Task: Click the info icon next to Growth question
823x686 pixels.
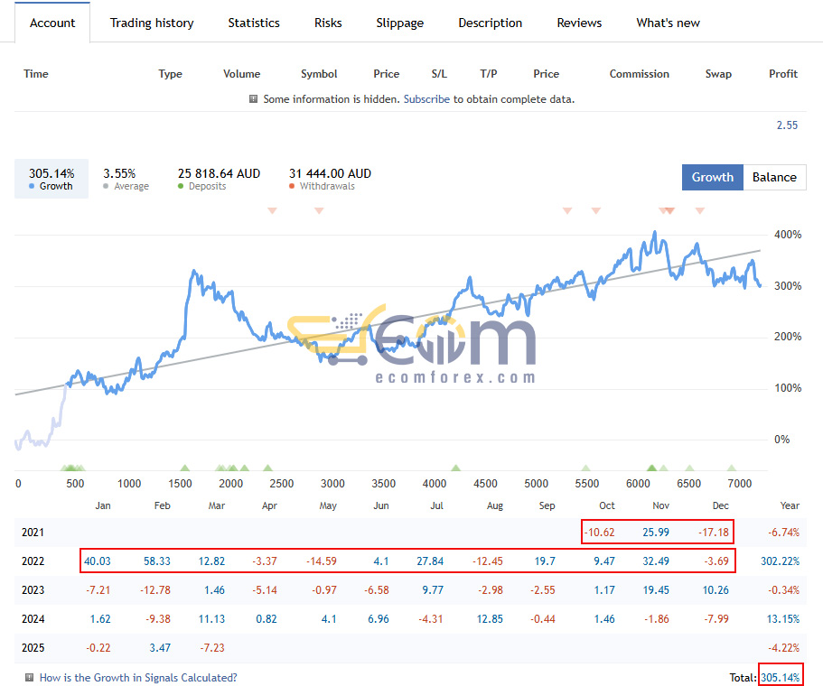Action: tap(30, 677)
